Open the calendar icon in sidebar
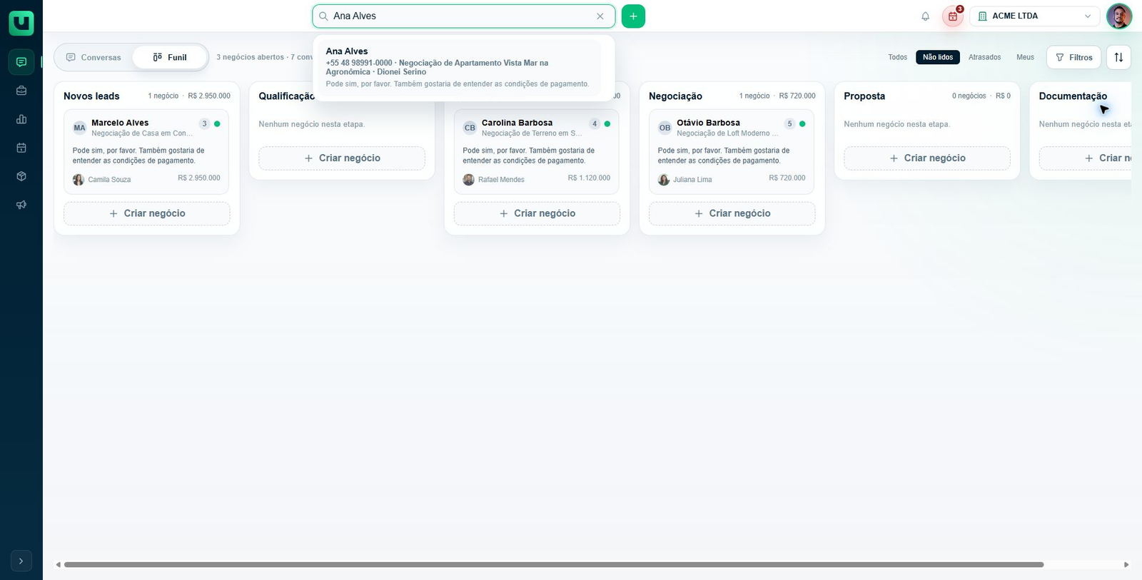The height and width of the screenshot is (580, 1142). tap(21, 148)
